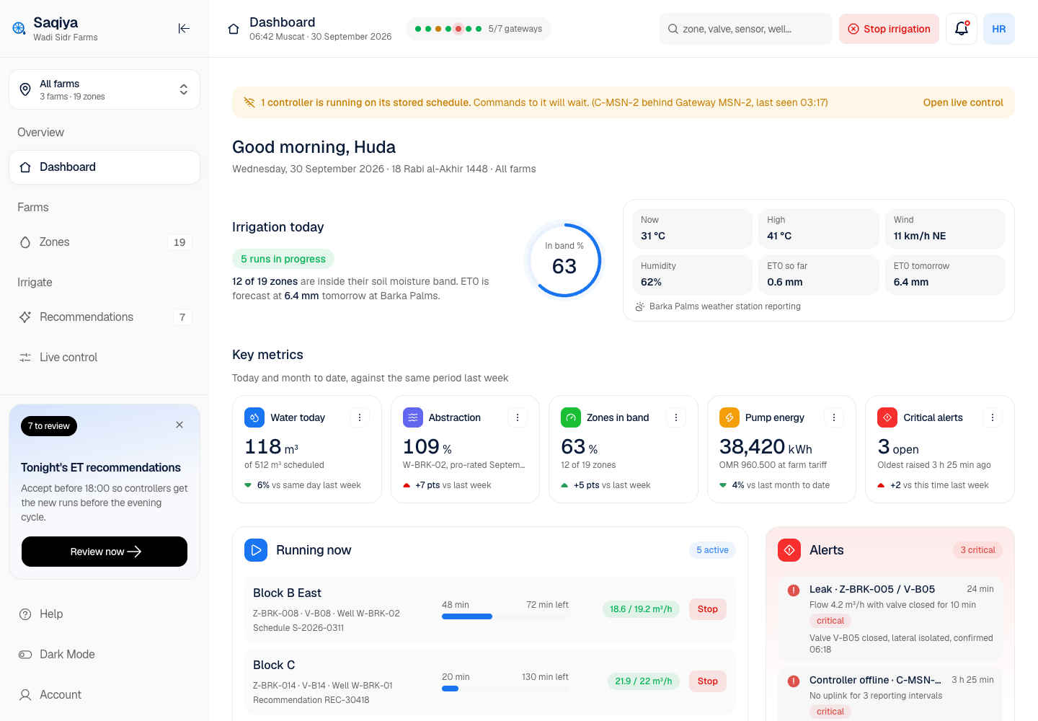Toggle Dark Mode in the sidebar
Viewport: 1038px width, 721px height.
click(x=105, y=655)
